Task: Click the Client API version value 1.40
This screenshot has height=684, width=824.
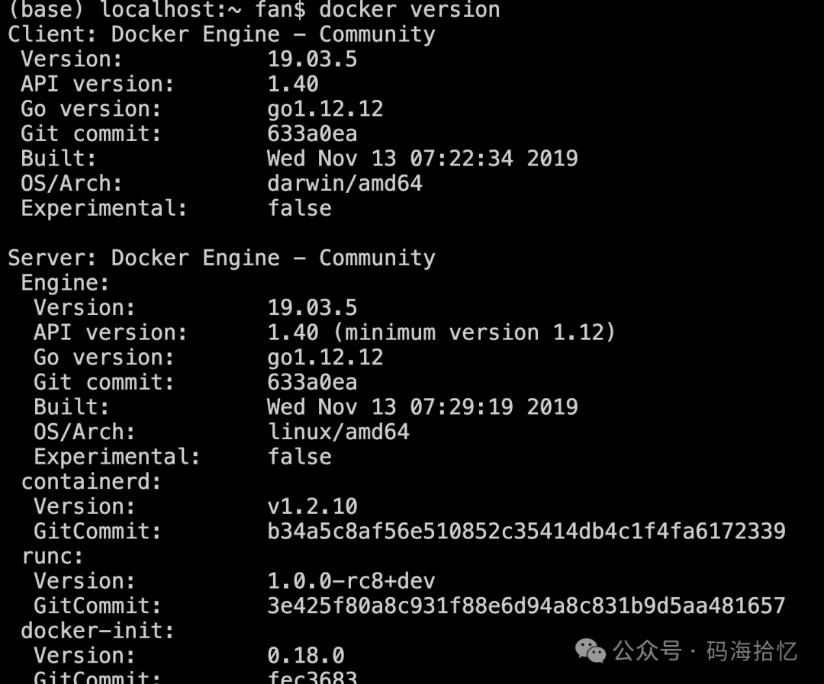Action: click(293, 84)
